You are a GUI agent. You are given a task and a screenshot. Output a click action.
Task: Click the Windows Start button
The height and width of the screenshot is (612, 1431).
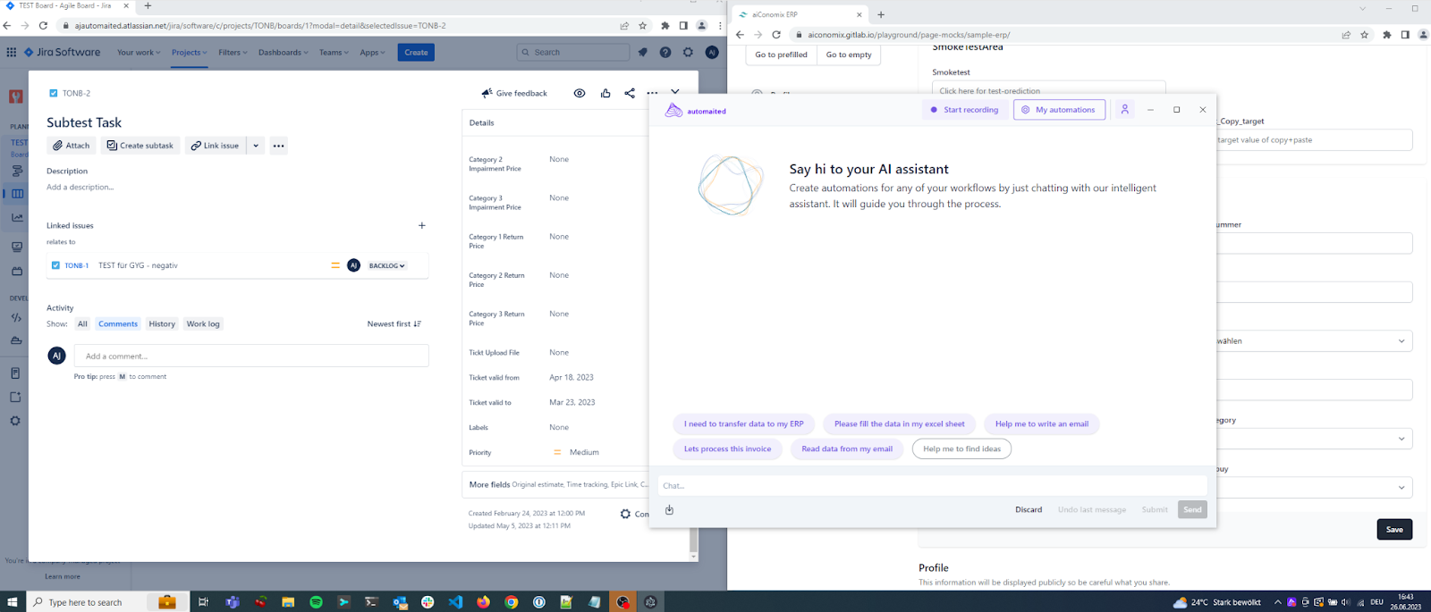(13, 602)
